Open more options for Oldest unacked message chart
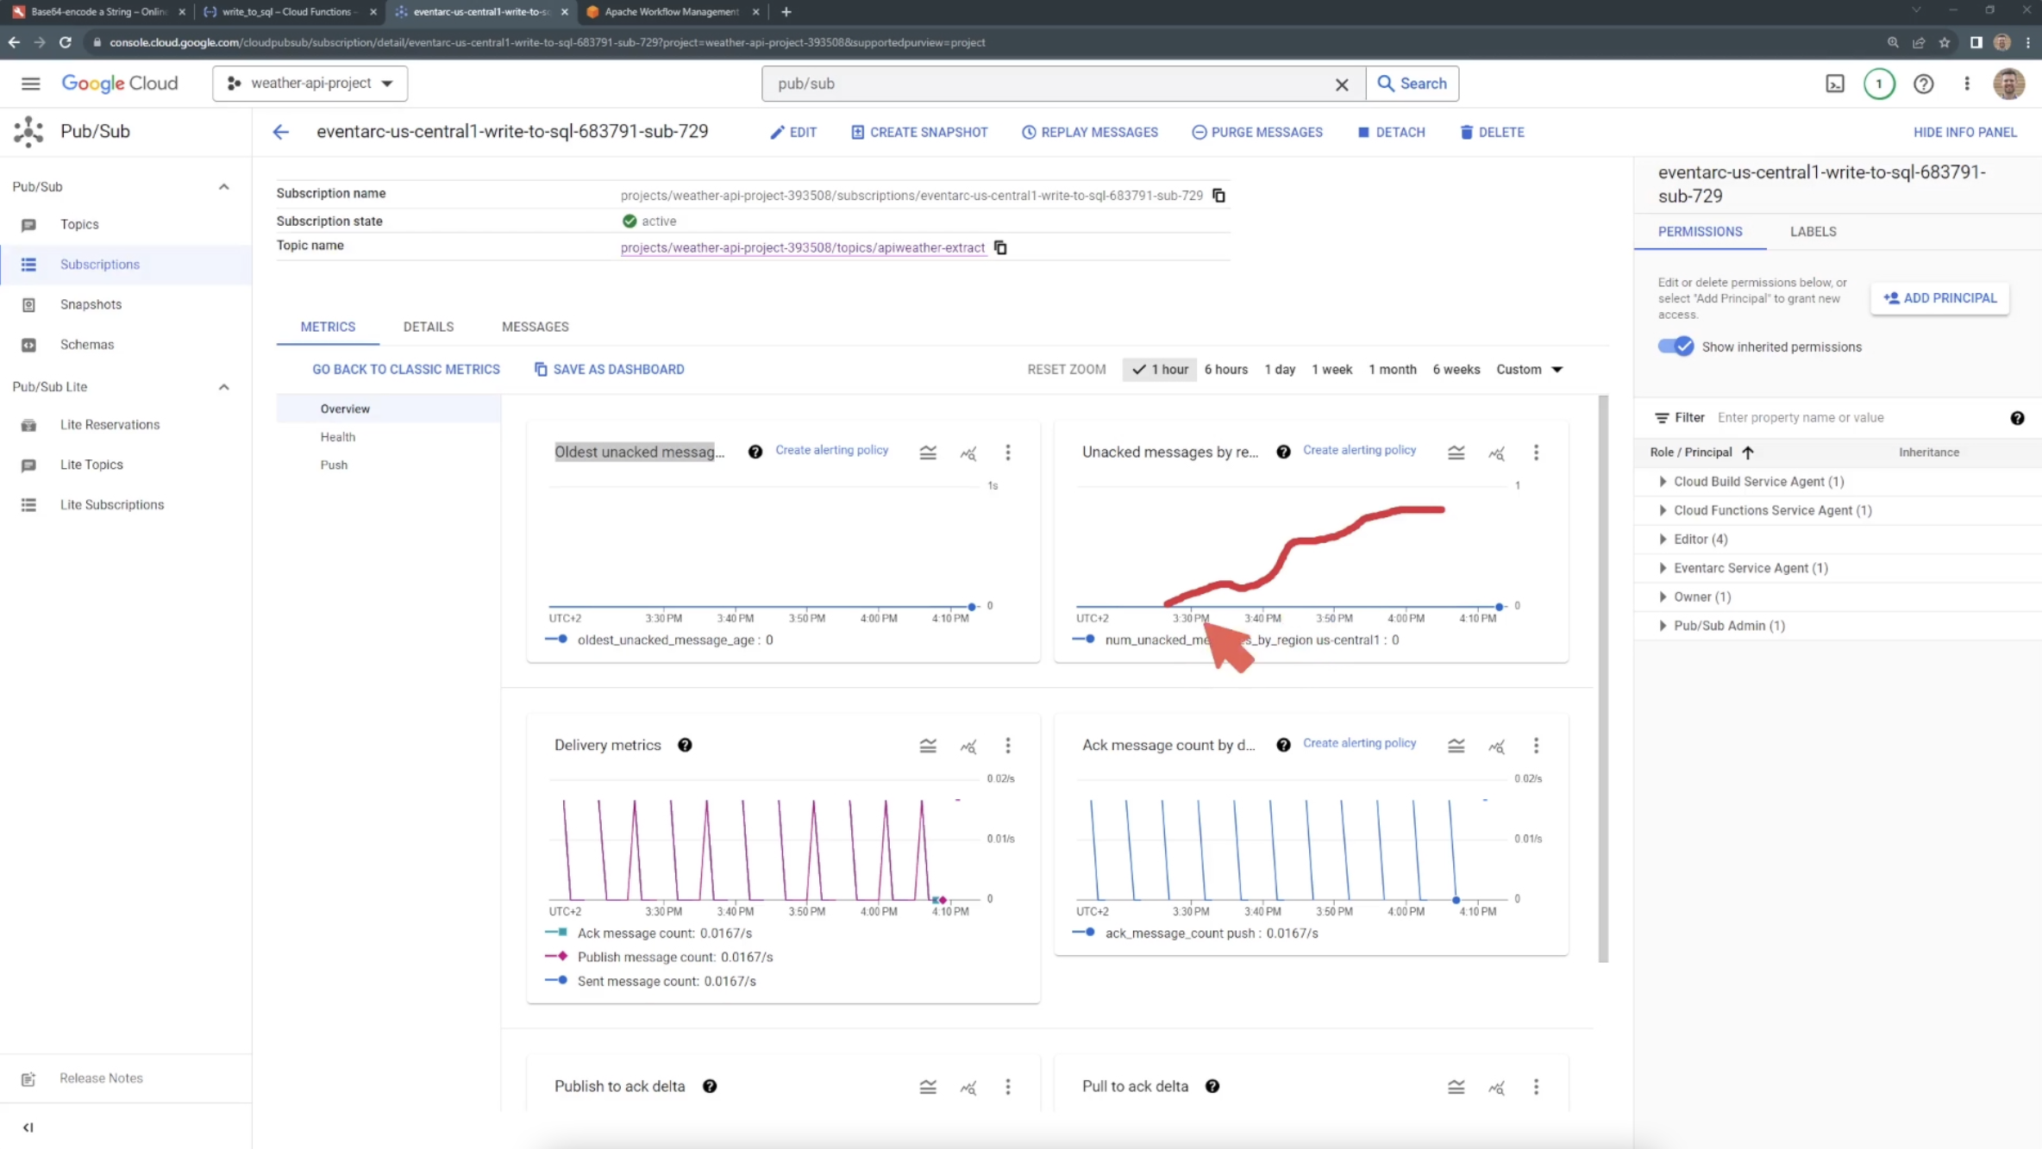Image resolution: width=2042 pixels, height=1149 pixels. click(1008, 453)
